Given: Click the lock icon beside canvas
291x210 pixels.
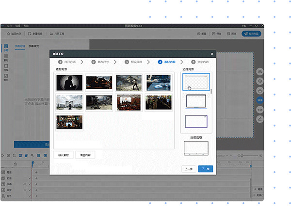Looking at the screenshot, I should [x=260, y=90].
